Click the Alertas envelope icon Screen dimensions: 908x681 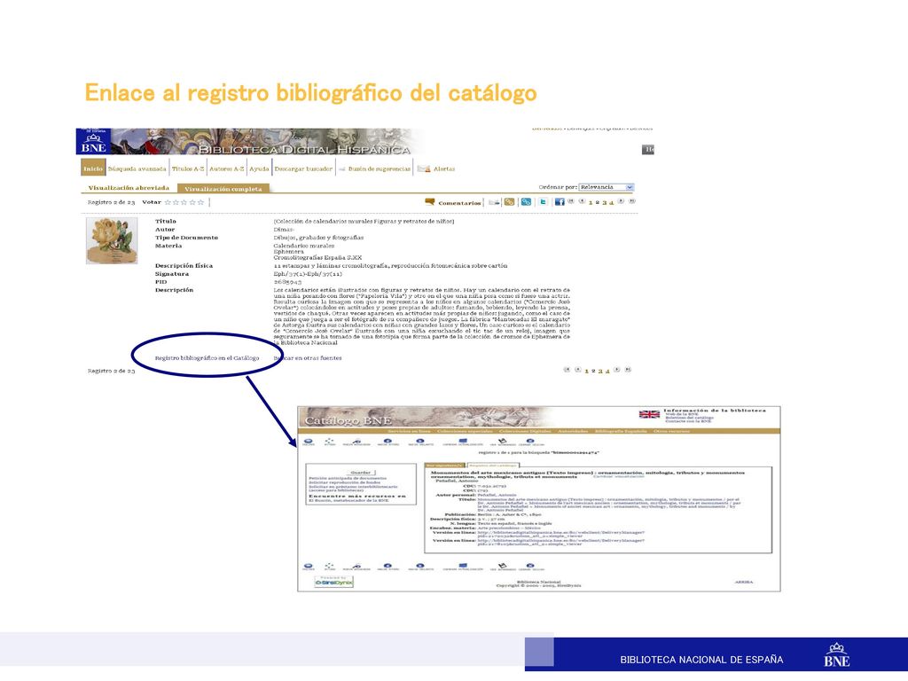[424, 168]
